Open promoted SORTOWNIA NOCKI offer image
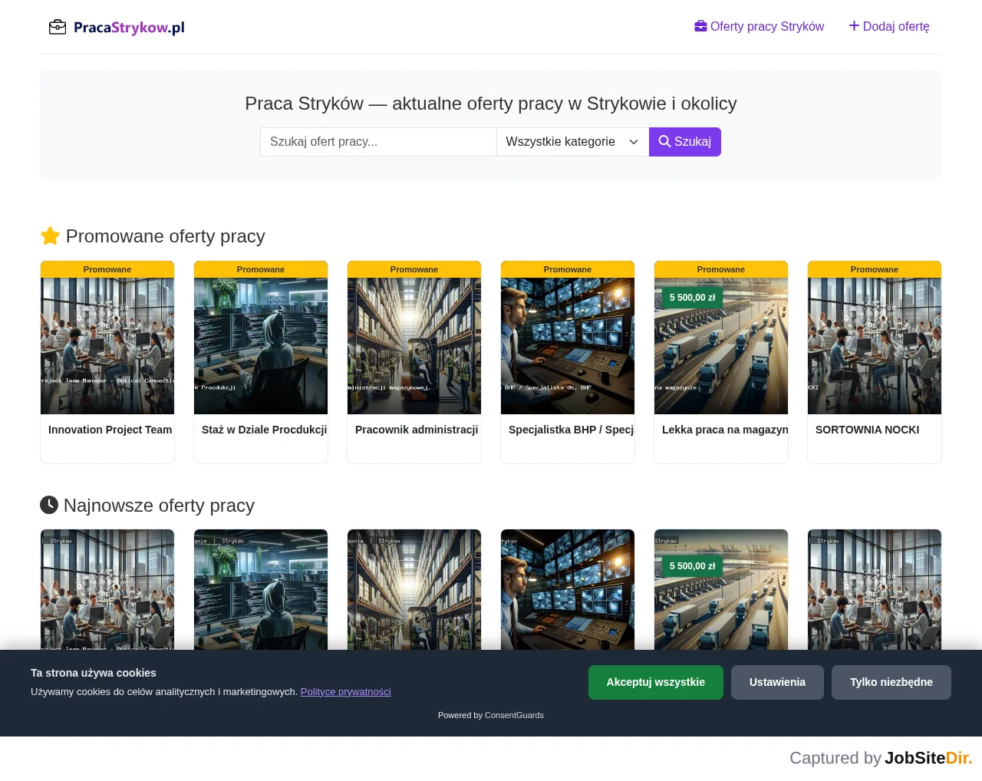This screenshot has height=781, width=982. [875, 346]
